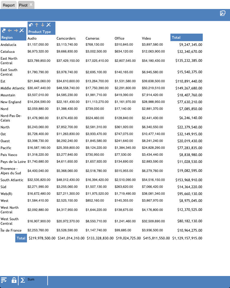Select the Audio column header

(x=32, y=38)
